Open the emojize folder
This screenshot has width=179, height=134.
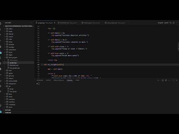(x=11, y=47)
